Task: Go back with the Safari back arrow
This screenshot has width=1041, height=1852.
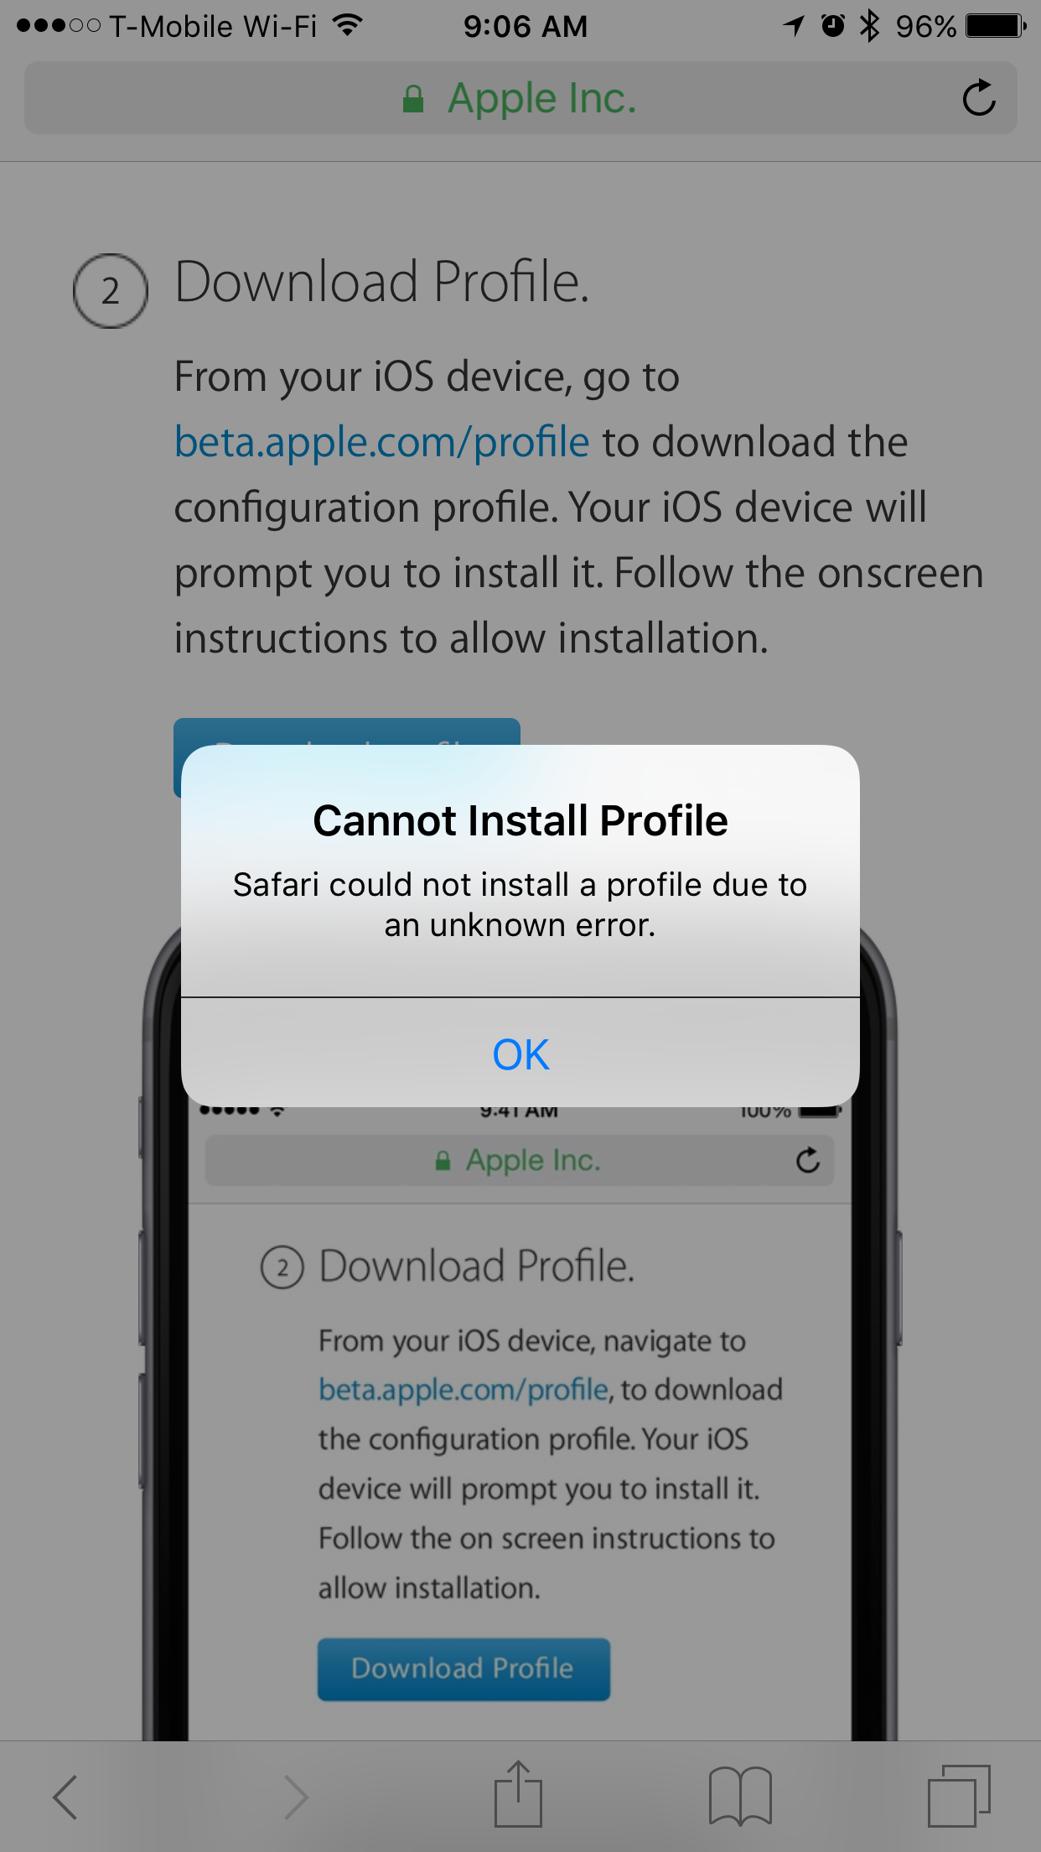Action: point(65,1797)
